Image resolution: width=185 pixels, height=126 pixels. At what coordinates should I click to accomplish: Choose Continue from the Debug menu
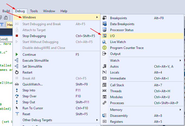coord(56,54)
